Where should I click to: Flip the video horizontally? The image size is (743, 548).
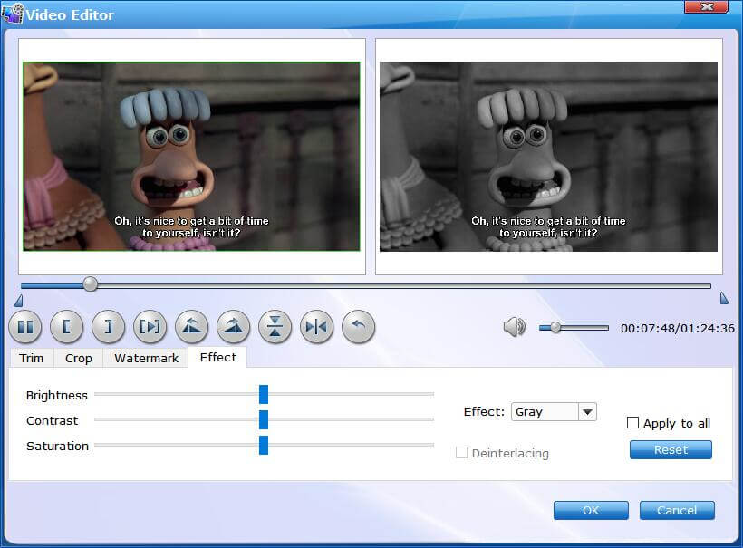point(316,326)
